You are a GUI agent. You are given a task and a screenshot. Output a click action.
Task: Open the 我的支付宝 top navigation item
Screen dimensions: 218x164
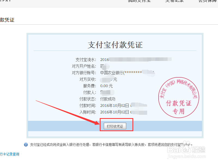[139, 1]
